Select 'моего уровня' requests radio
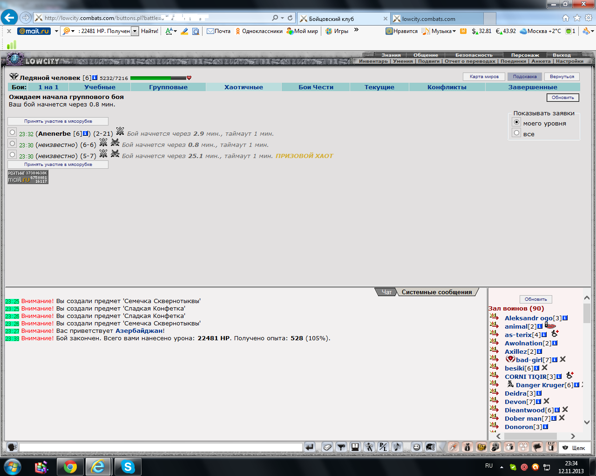The image size is (596, 476). click(x=516, y=122)
